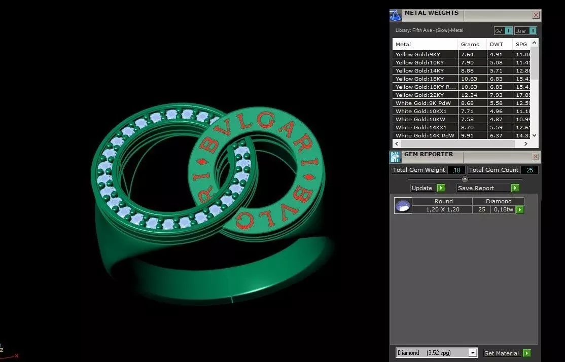The width and height of the screenshot is (565, 362).
Task: Click the Metal Weights scale panel icon
Action: click(395, 16)
